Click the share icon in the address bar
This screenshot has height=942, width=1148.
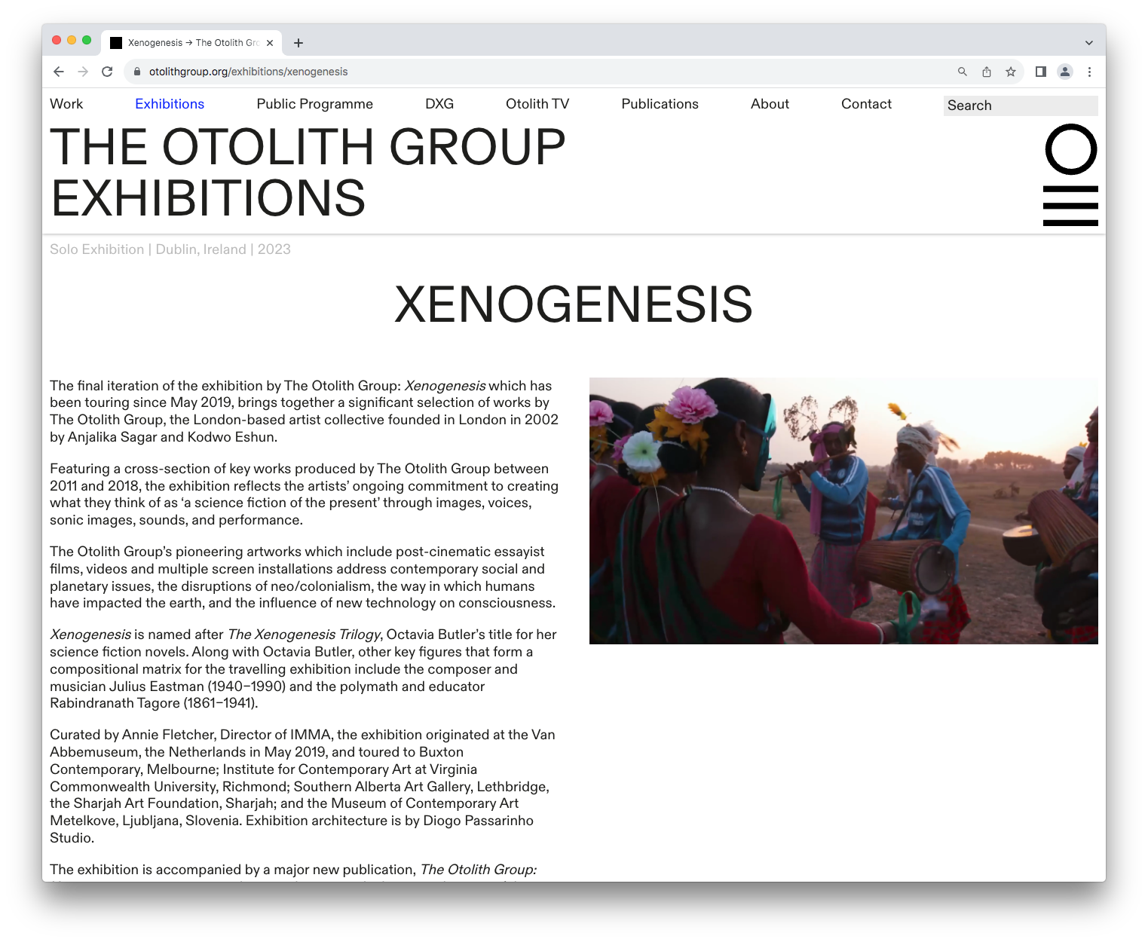(x=987, y=72)
